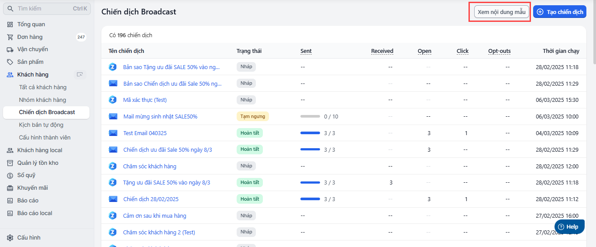Screen dimensions: 596x247
Task: Open Mail mừng sinh nhật SALE50% campaign
Action: (160, 116)
